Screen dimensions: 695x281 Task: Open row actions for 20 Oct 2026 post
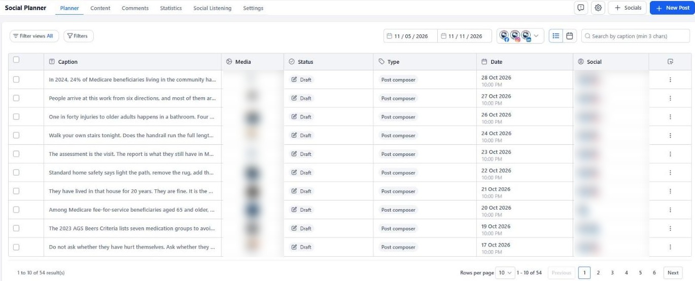pos(670,210)
